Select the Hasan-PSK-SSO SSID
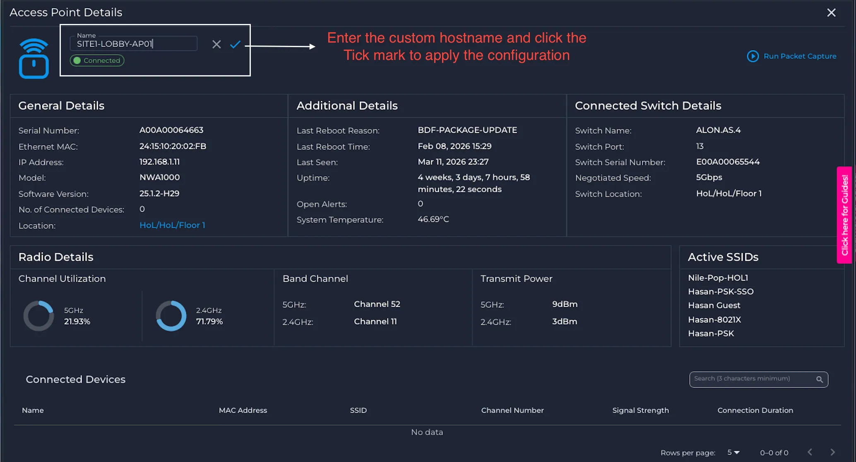 721,292
